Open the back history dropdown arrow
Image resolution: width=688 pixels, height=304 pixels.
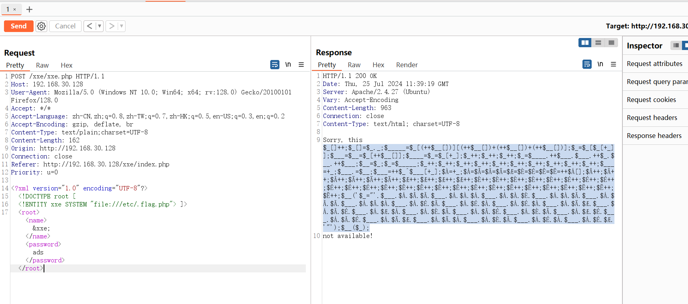click(x=100, y=26)
